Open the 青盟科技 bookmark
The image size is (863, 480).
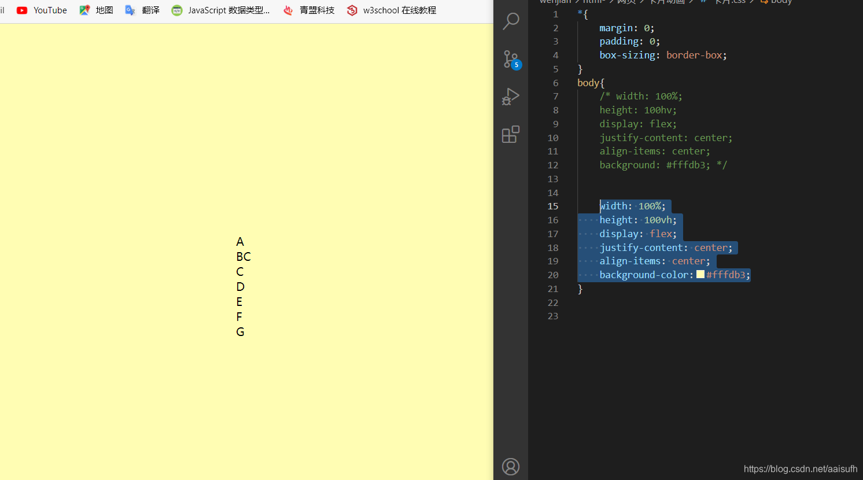(309, 10)
